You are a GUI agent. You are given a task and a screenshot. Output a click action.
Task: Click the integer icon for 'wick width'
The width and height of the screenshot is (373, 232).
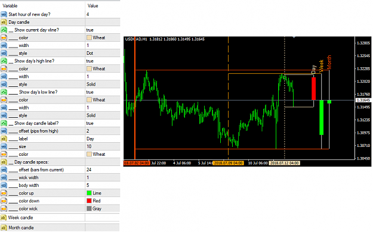[x=4, y=178]
